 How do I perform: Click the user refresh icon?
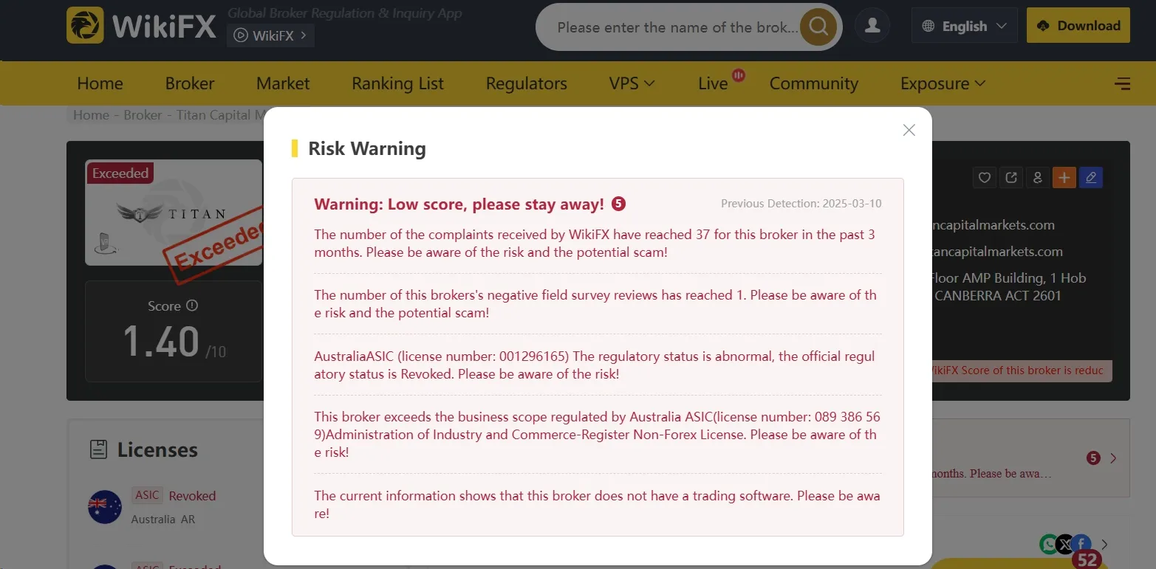(1038, 177)
